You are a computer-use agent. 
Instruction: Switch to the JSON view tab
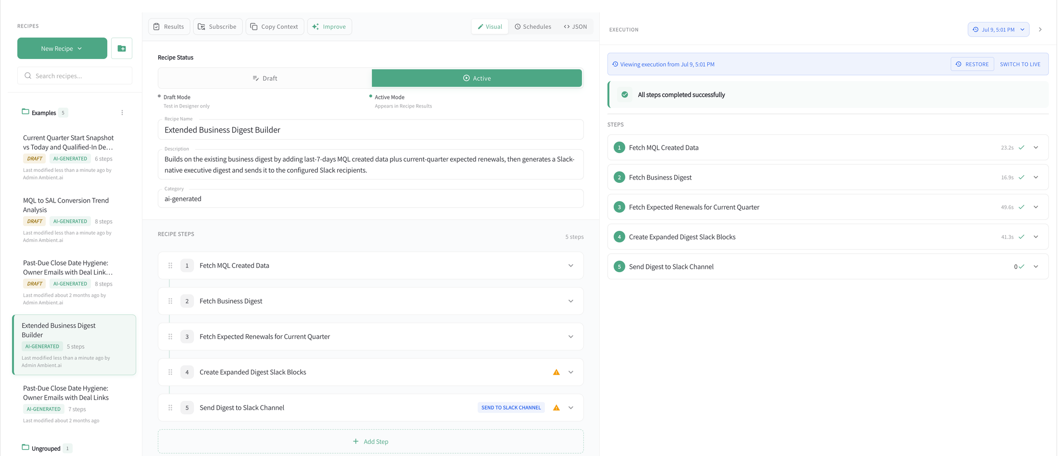575,26
